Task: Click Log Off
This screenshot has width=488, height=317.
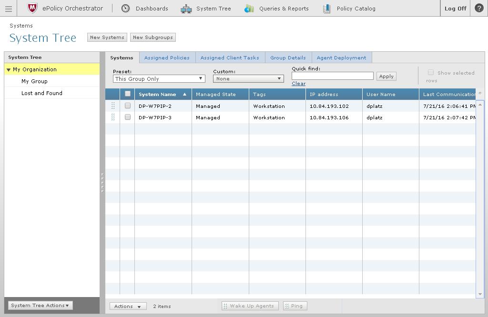Action: click(455, 9)
